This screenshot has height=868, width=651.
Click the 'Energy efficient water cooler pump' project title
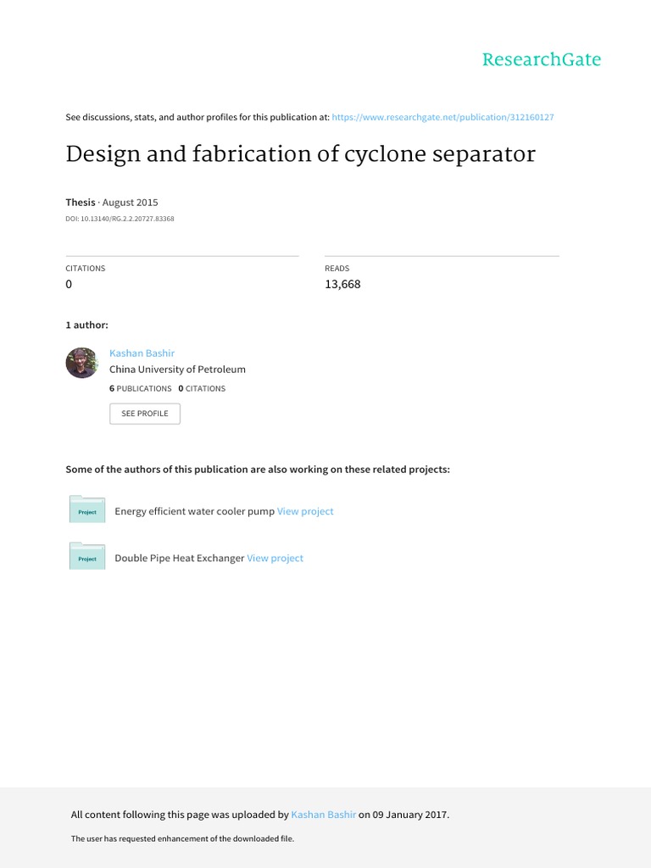(194, 511)
